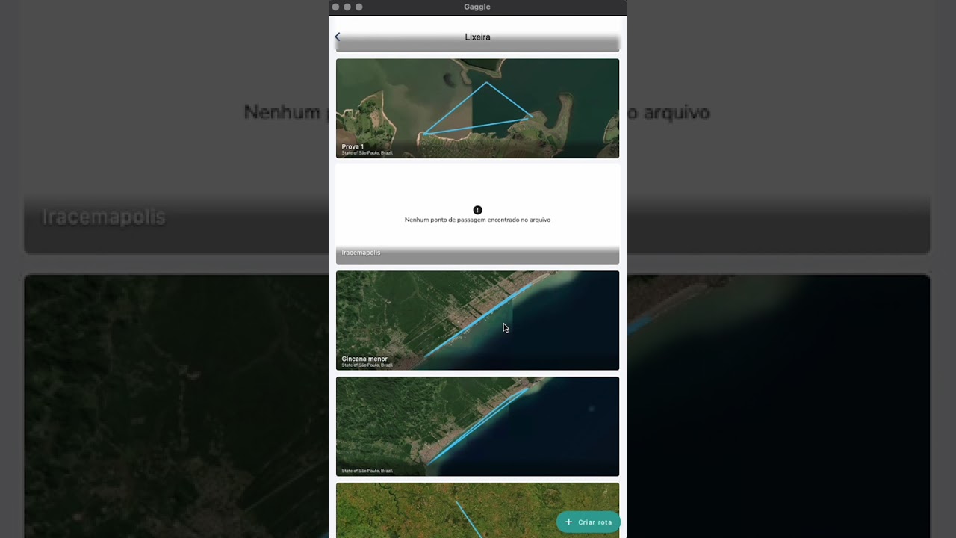Open the Gincana menor route card
Image resolution: width=956 pixels, height=538 pixels.
tap(477, 321)
